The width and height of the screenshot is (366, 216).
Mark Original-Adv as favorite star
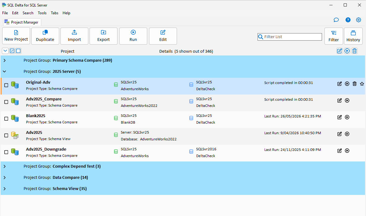pyautogui.click(x=362, y=84)
